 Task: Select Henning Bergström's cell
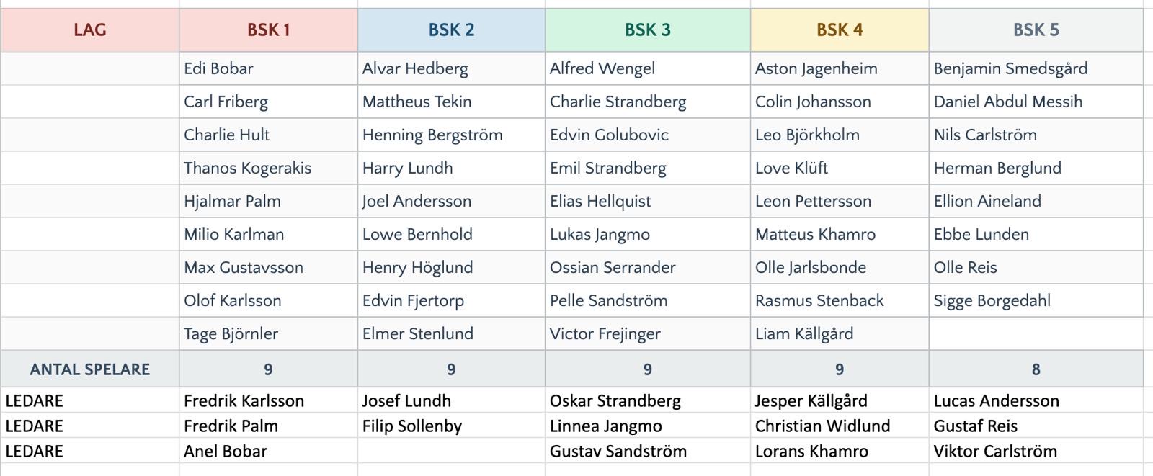[451, 135]
